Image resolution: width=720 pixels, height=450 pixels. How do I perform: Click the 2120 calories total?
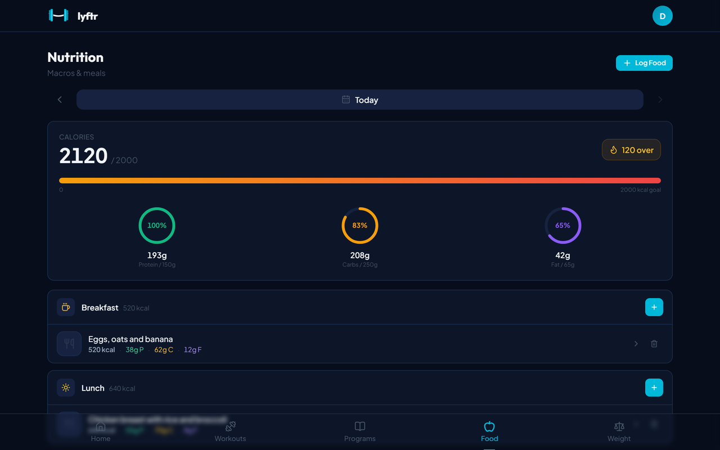83,156
